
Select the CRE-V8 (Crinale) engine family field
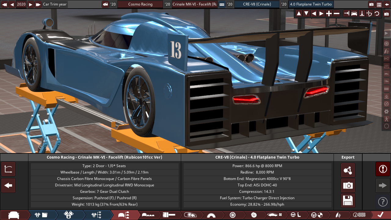[257, 4]
